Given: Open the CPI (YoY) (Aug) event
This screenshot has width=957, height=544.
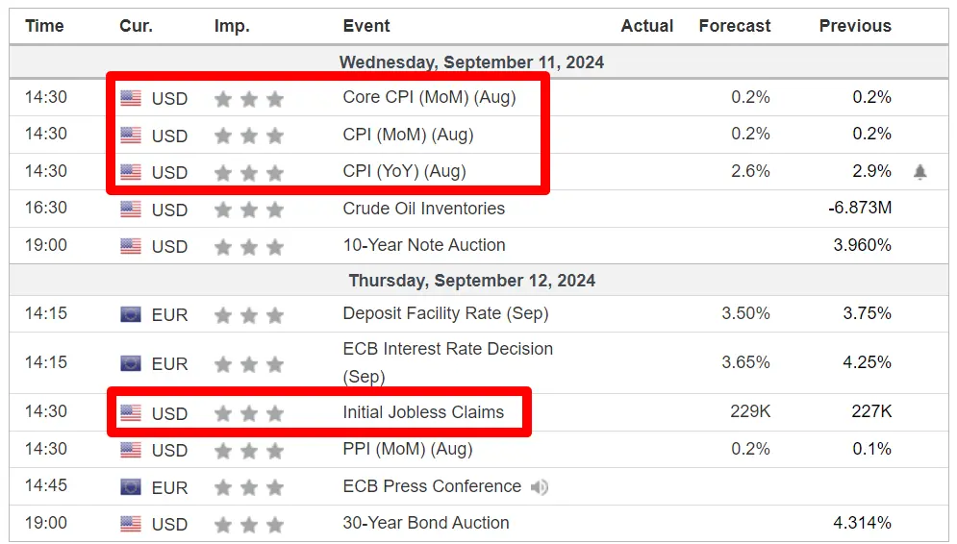Looking at the screenshot, I should (404, 171).
